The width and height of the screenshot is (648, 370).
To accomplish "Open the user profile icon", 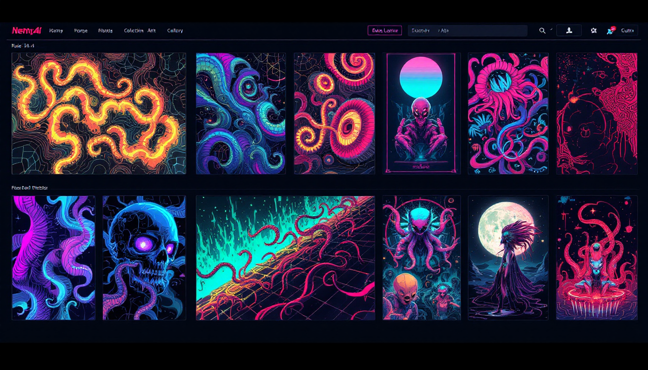I will [x=569, y=30].
